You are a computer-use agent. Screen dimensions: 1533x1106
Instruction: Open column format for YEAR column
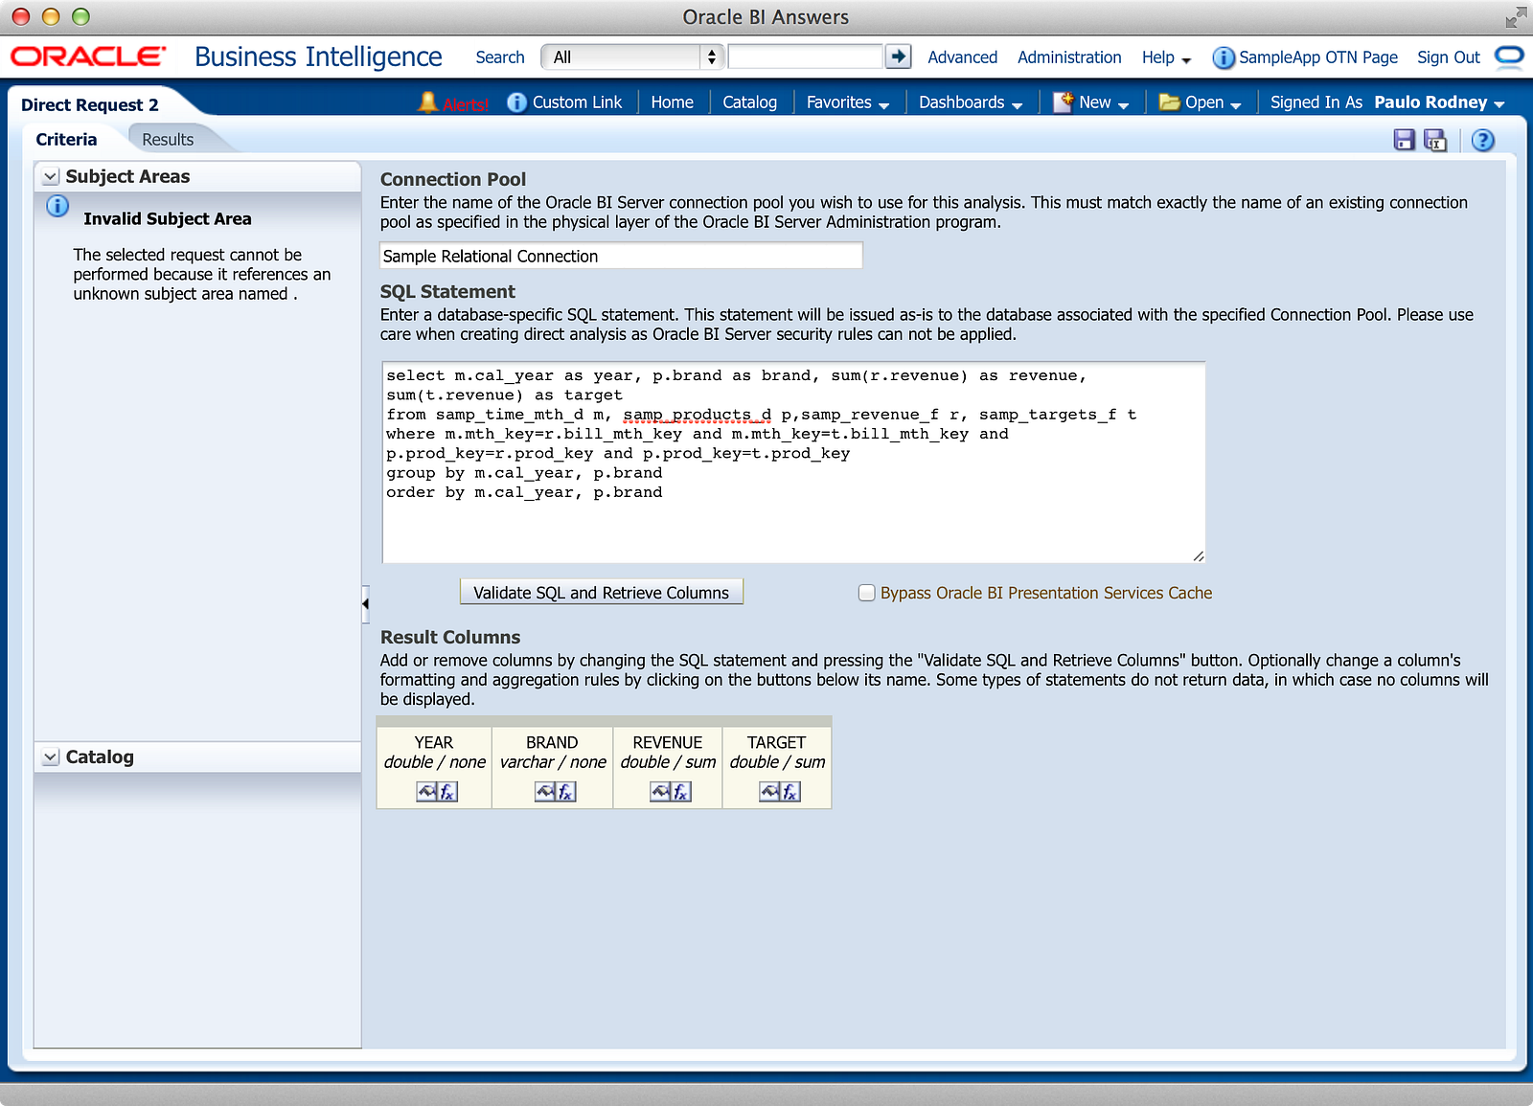[x=426, y=792]
